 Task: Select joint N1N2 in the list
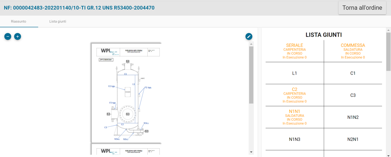click(x=353, y=117)
